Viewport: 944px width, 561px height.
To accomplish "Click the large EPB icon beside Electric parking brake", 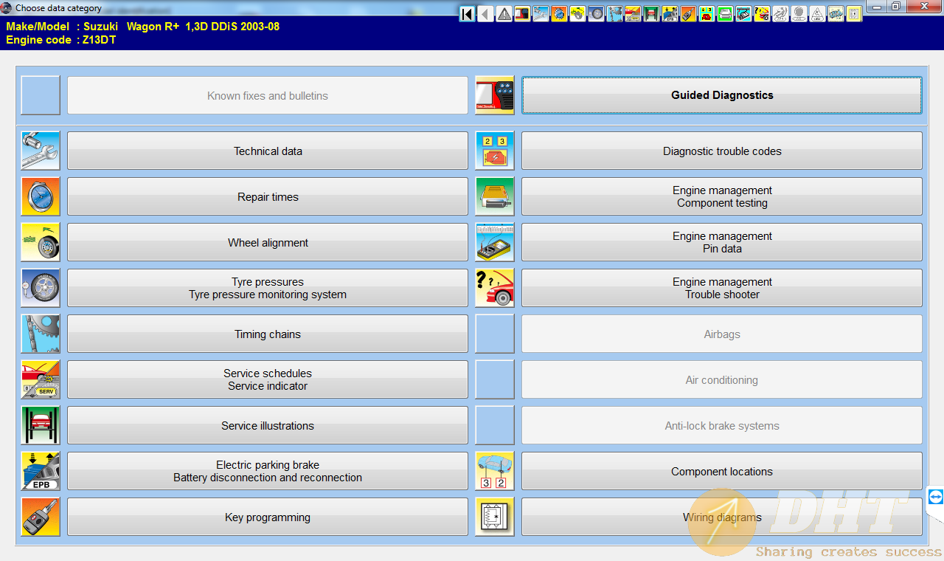I will [x=41, y=471].
